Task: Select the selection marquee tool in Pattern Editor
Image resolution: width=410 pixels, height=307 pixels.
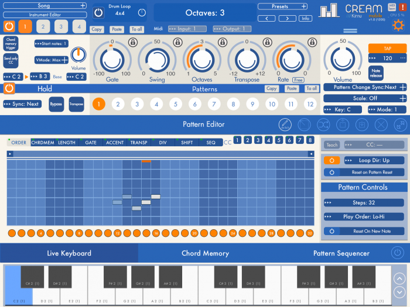Action: pos(304,125)
